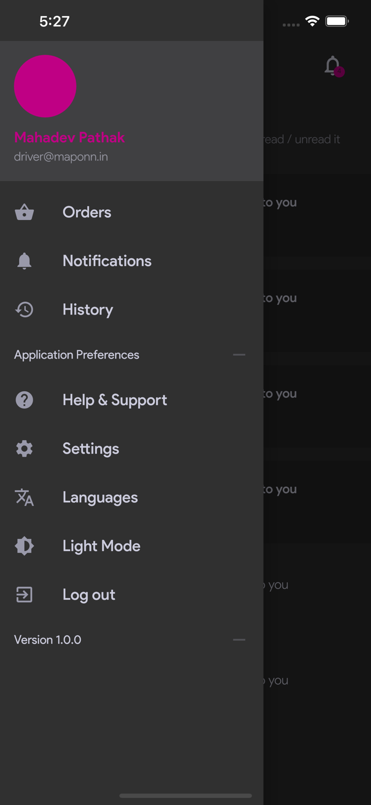Tap the magenta profile avatar
371x805 pixels.
tap(45, 86)
